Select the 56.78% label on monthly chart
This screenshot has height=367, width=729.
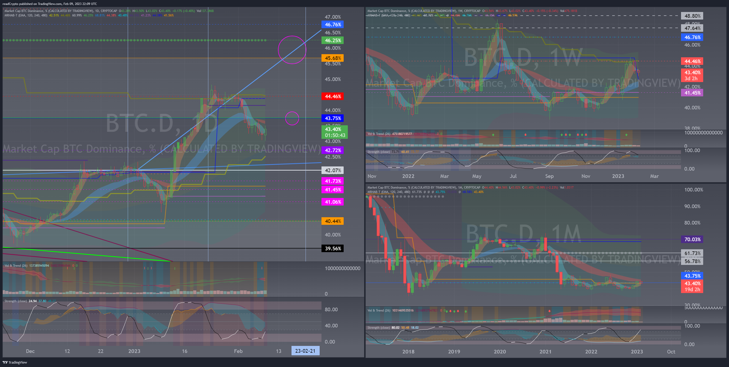coord(692,261)
